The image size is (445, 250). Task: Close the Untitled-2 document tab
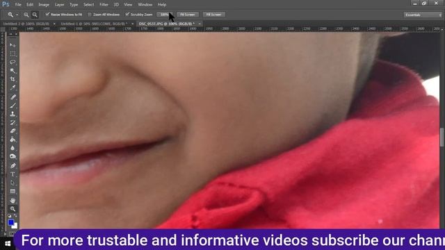[x=54, y=24]
